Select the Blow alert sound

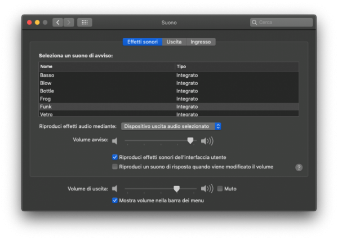coord(169,83)
